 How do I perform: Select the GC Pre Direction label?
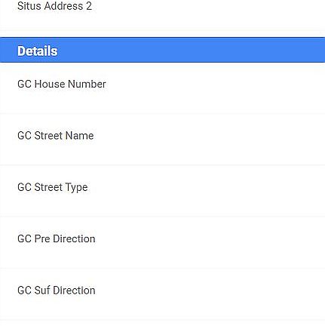point(57,238)
